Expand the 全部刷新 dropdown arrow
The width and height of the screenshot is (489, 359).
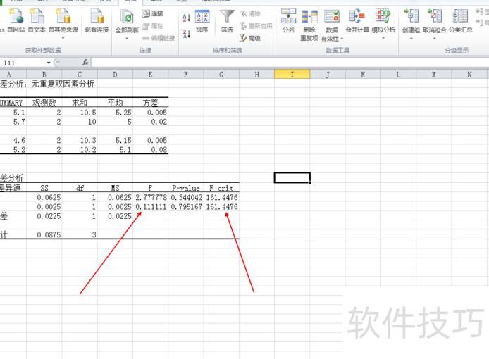coord(127,38)
